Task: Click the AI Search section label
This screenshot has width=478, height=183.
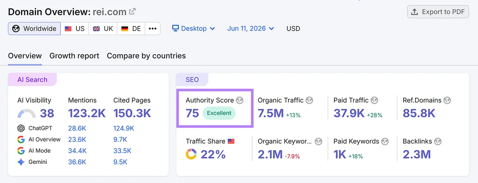Action: (x=32, y=80)
